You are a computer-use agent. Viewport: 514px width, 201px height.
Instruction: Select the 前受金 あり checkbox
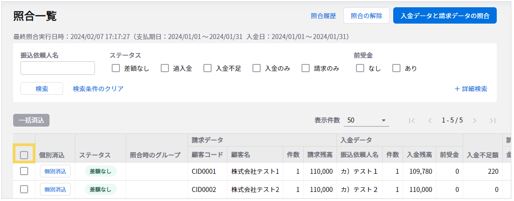pyautogui.click(x=396, y=69)
